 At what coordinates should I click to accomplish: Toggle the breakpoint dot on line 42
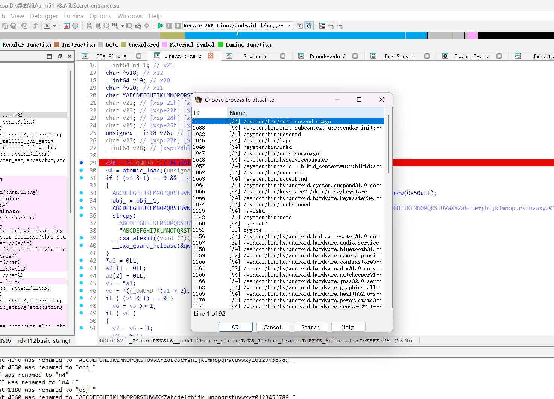tap(81, 260)
